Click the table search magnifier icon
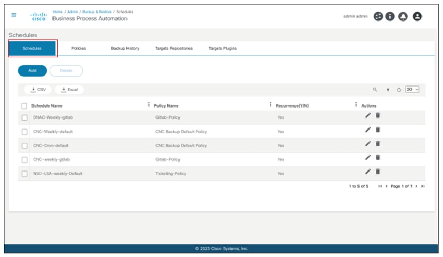This screenshot has height=257, width=443. point(375,90)
